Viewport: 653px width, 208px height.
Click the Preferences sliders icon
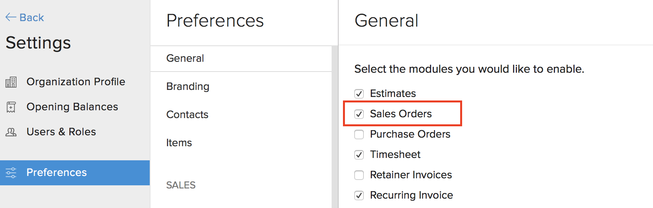[11, 172]
